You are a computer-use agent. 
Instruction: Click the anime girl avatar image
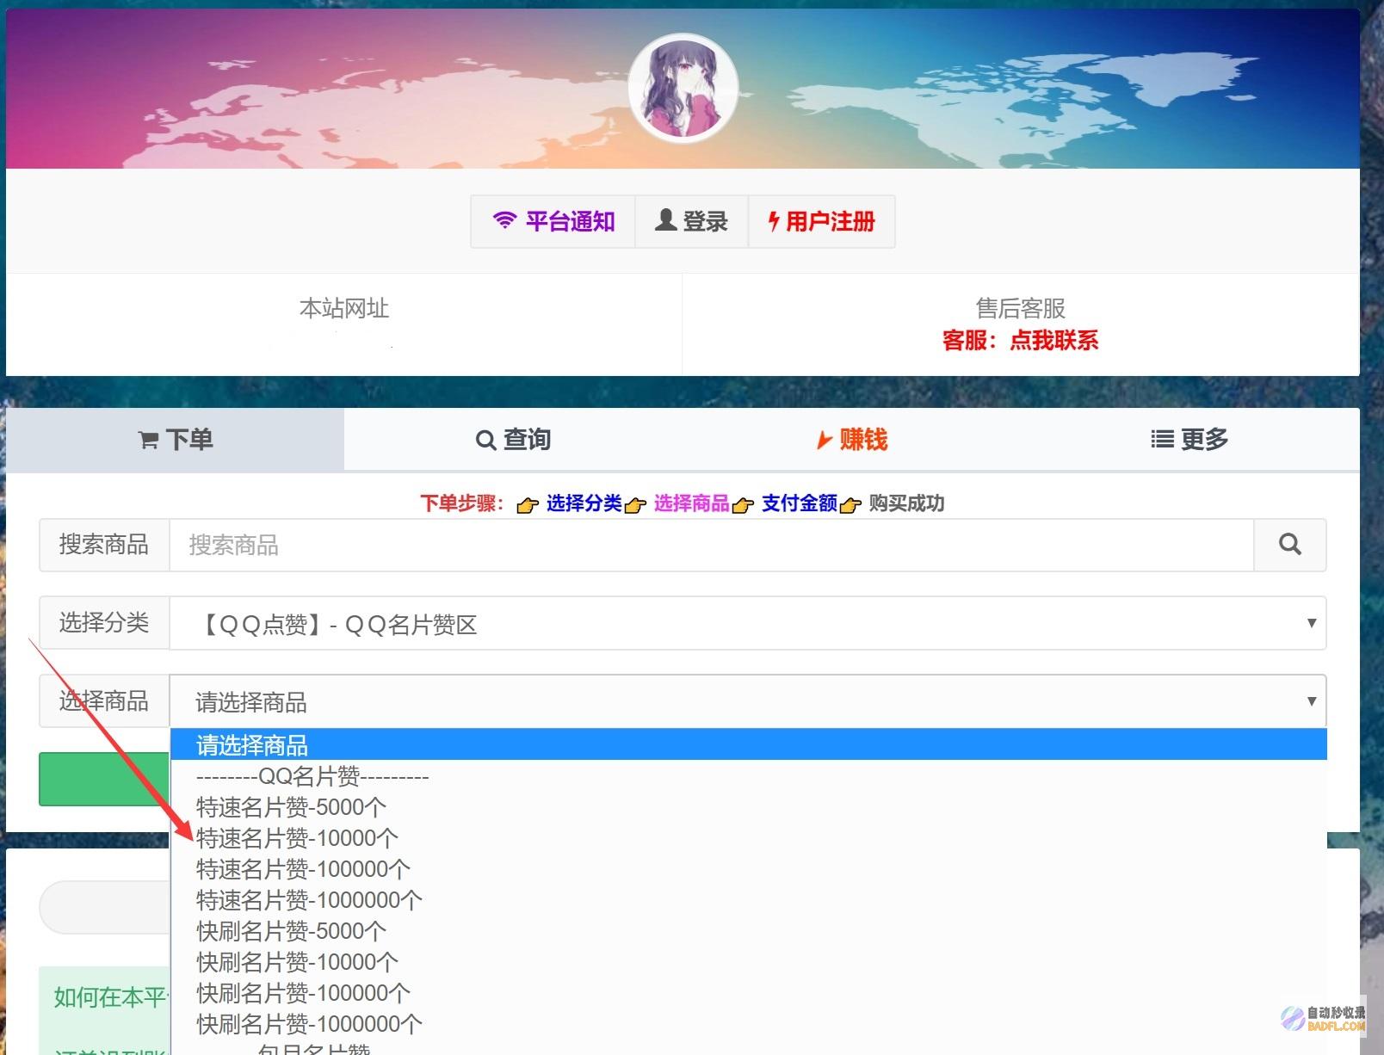683,88
